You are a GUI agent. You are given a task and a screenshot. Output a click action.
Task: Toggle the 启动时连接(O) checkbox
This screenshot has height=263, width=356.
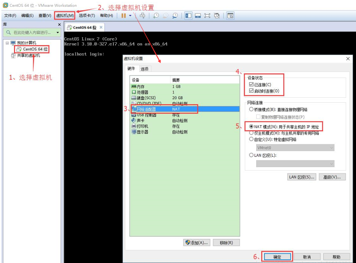[251, 91]
